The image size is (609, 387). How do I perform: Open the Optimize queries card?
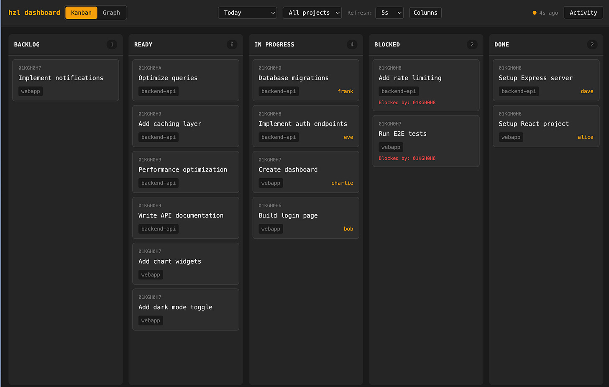point(186,80)
